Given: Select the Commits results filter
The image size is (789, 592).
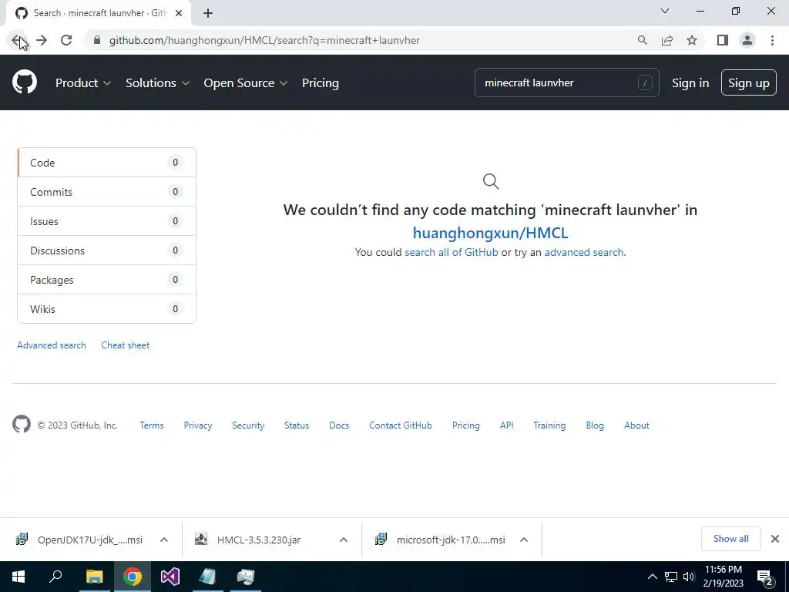Looking at the screenshot, I should pyautogui.click(x=106, y=192).
